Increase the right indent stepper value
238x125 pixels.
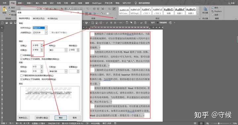[42, 49]
